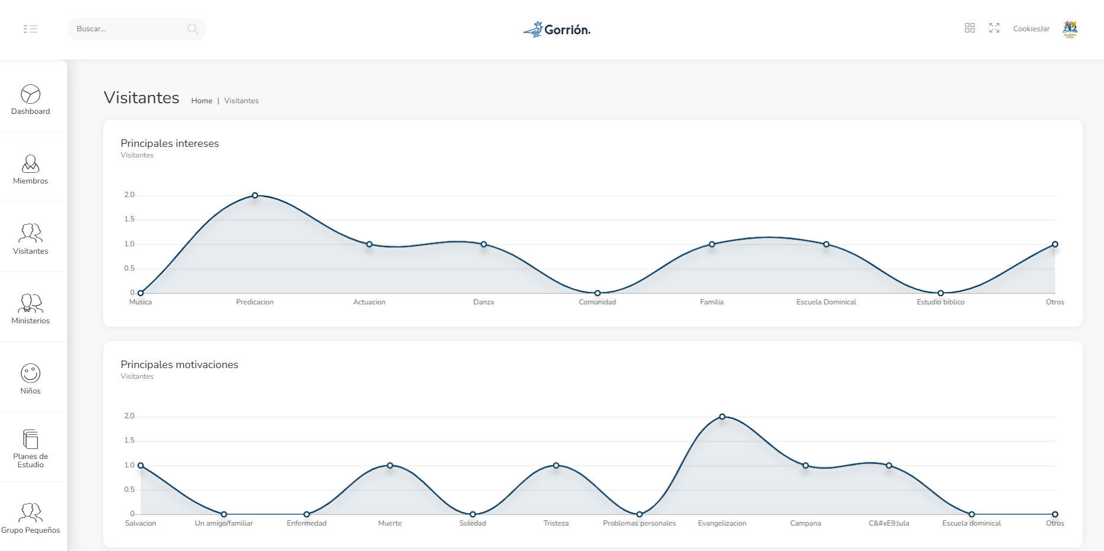Click the Familia point on interests chart
The width and height of the screenshot is (1104, 551).
click(x=712, y=244)
